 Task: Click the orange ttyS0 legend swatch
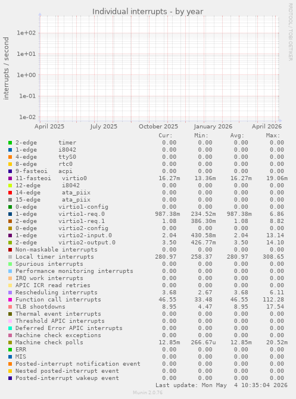click(10, 157)
